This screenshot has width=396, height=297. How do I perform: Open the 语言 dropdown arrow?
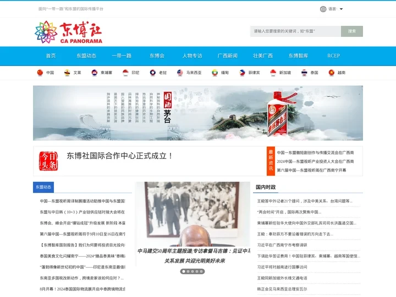[341, 9]
